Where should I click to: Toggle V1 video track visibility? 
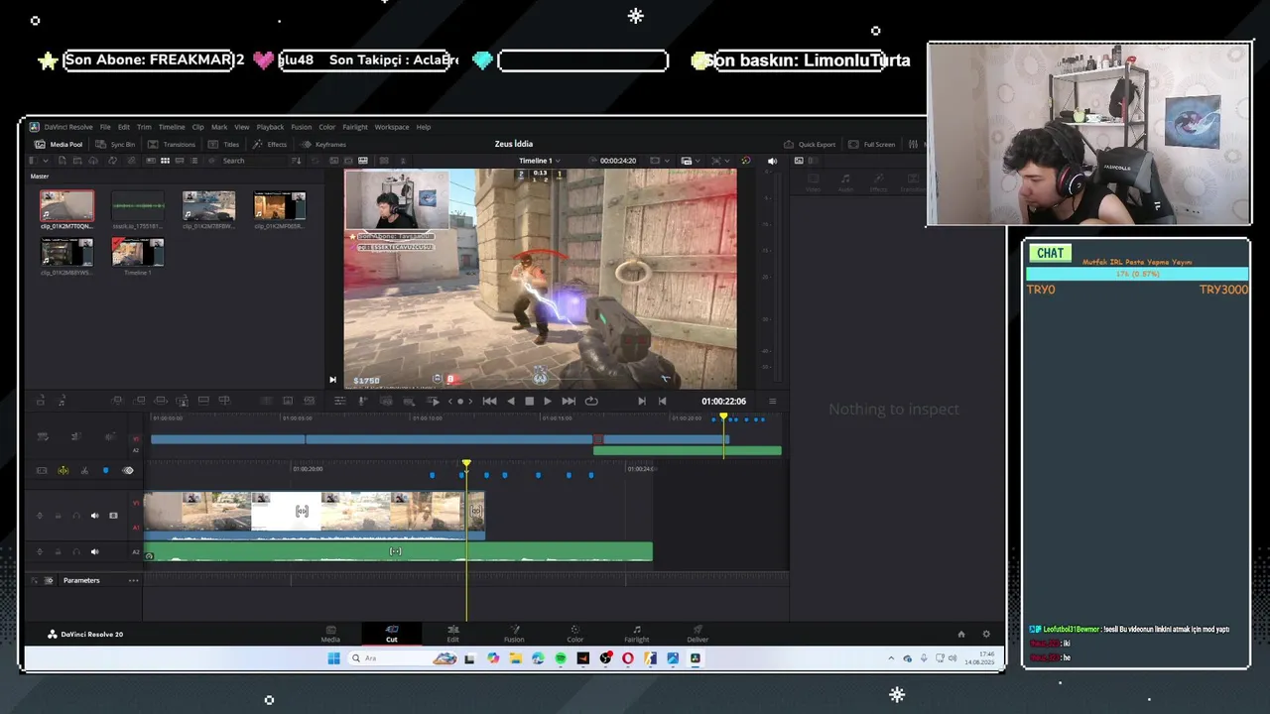coord(113,515)
